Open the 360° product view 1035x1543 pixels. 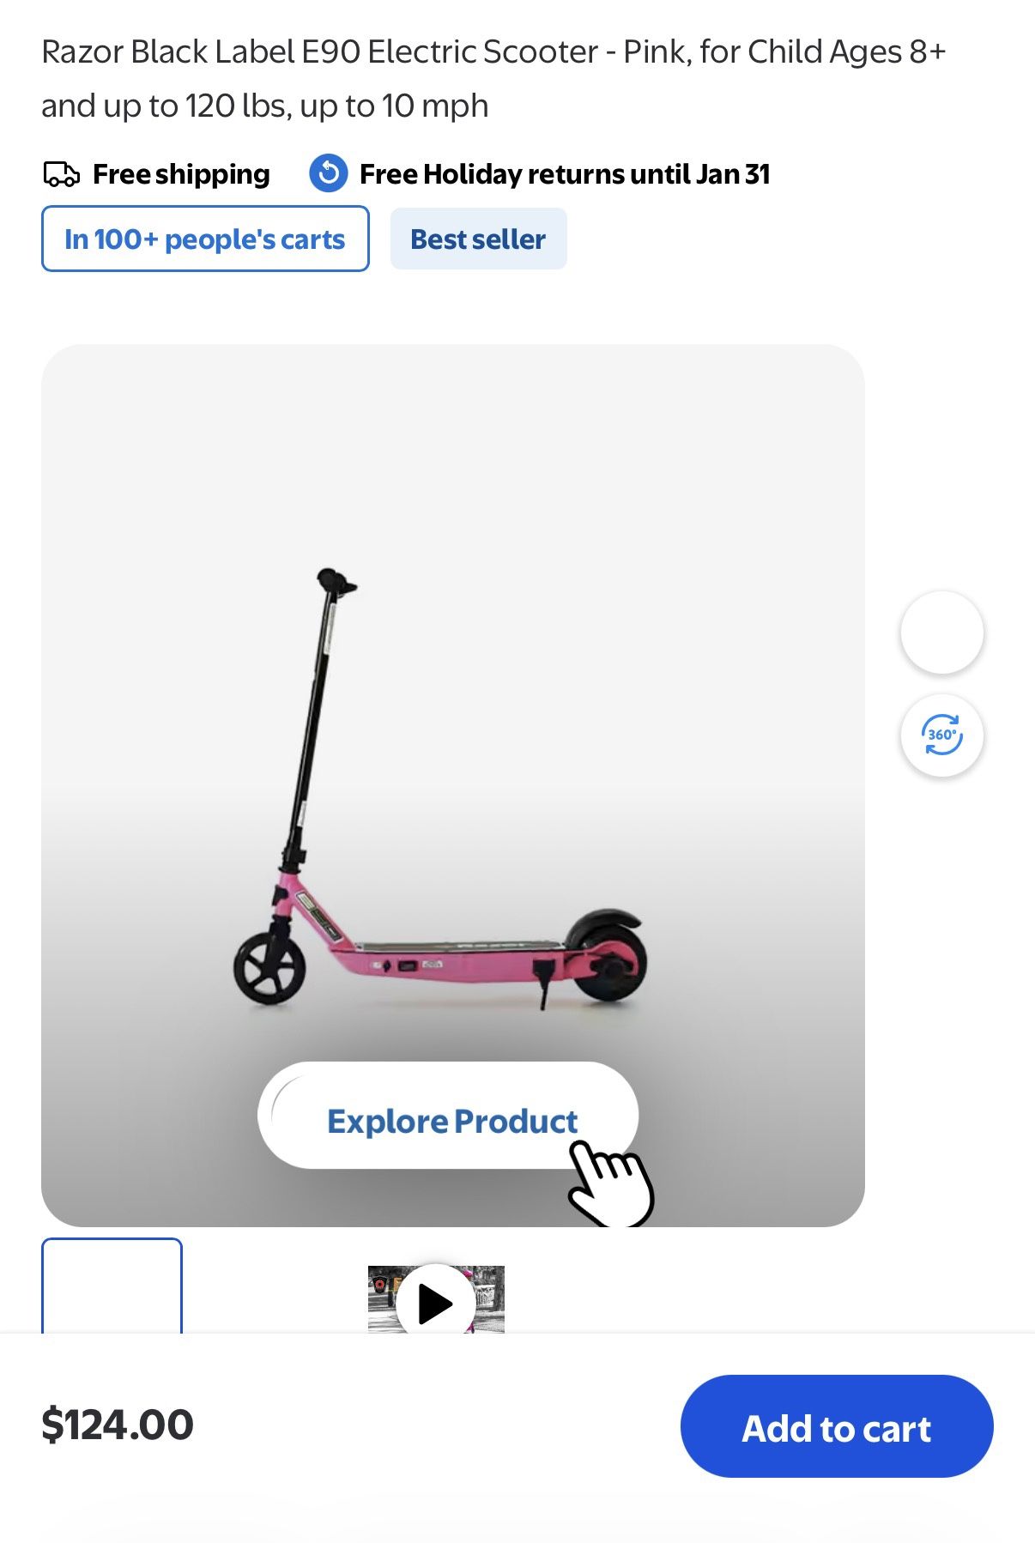[x=941, y=735]
